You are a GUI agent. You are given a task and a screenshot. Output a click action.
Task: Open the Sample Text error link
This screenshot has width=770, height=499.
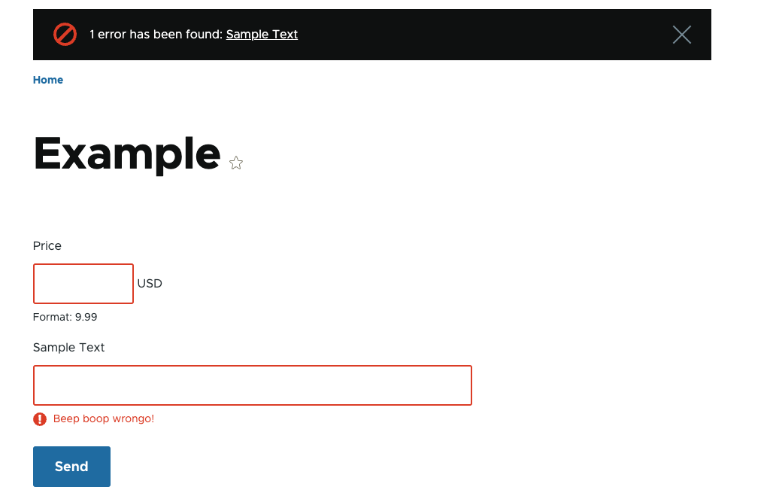(262, 34)
